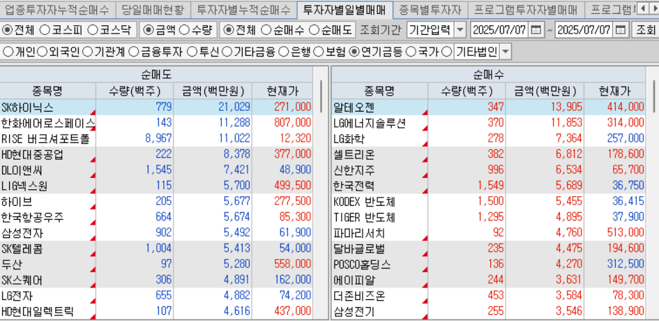The height and width of the screenshot is (321, 659).
Task: Select the 한국항공우주 row
Action: click(156, 217)
